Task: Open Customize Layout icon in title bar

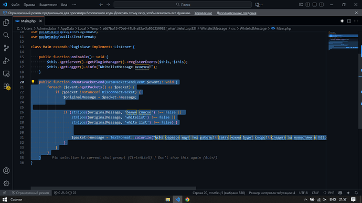Action: coord(301,5)
